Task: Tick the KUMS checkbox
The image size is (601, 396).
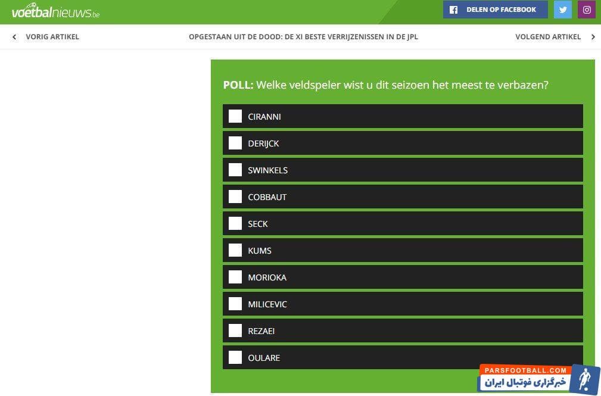Action: 235,250
